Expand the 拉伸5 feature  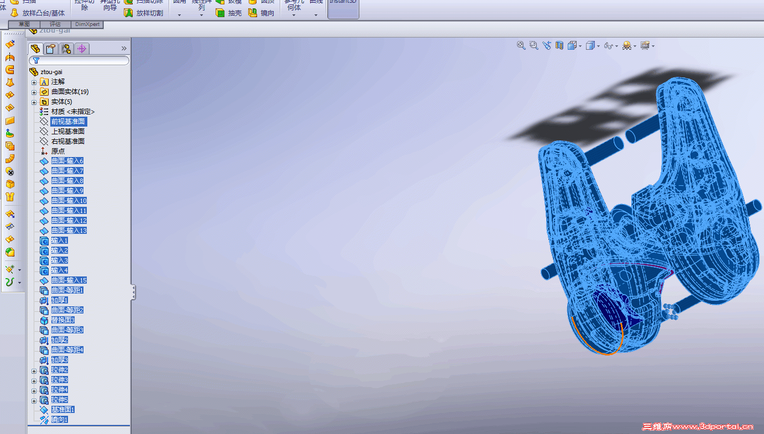tap(34, 400)
